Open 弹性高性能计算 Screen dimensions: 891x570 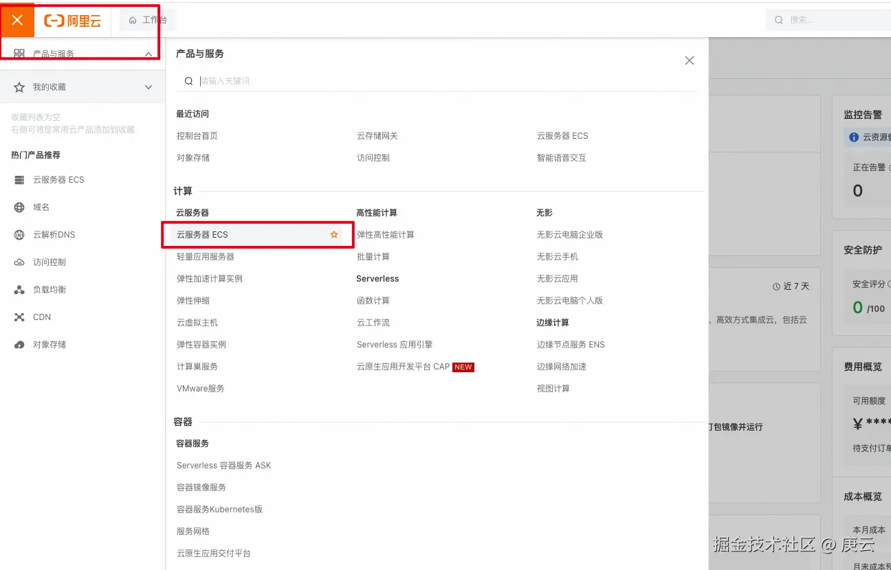point(386,235)
